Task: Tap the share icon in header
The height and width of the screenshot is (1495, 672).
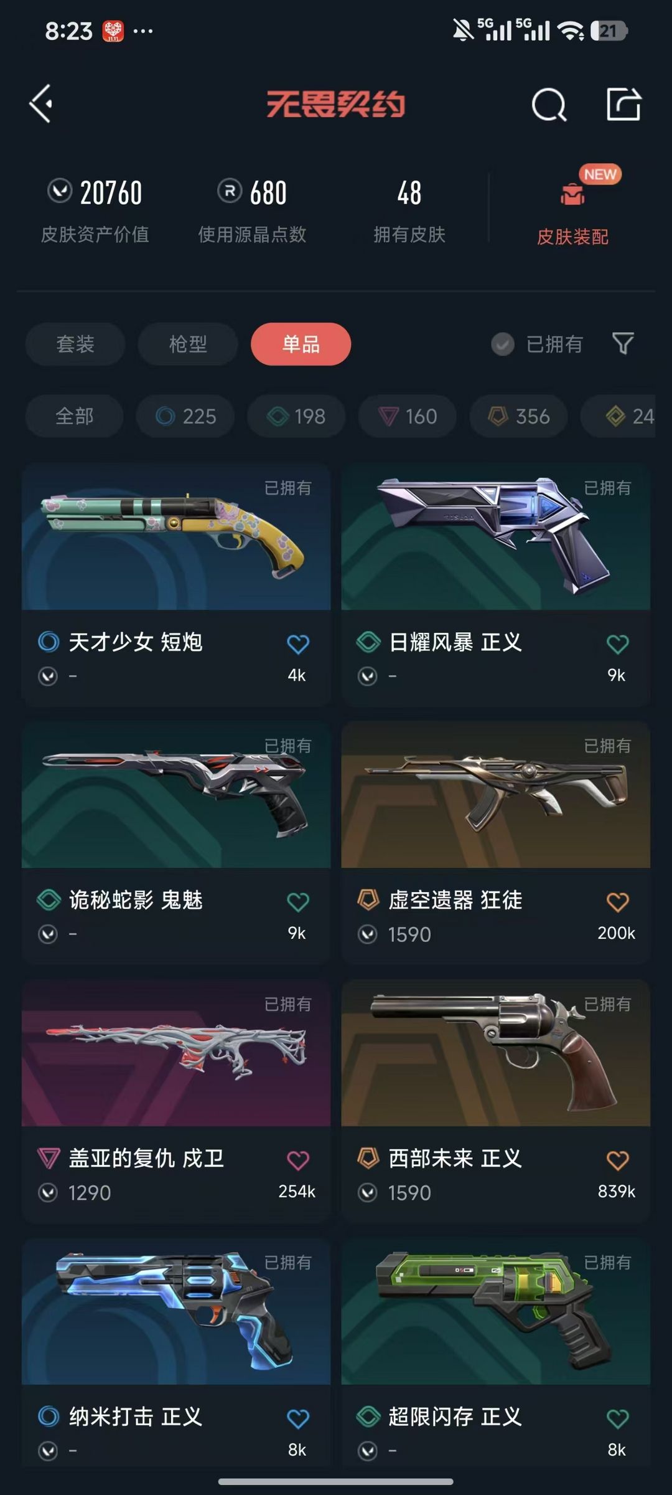Action: (x=623, y=104)
